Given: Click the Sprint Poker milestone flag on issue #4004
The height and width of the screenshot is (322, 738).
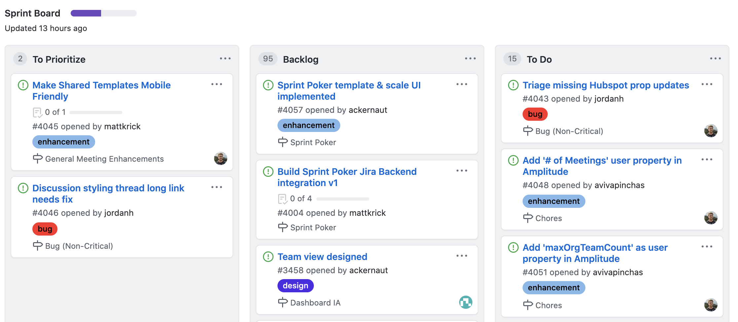Looking at the screenshot, I should pyautogui.click(x=283, y=227).
